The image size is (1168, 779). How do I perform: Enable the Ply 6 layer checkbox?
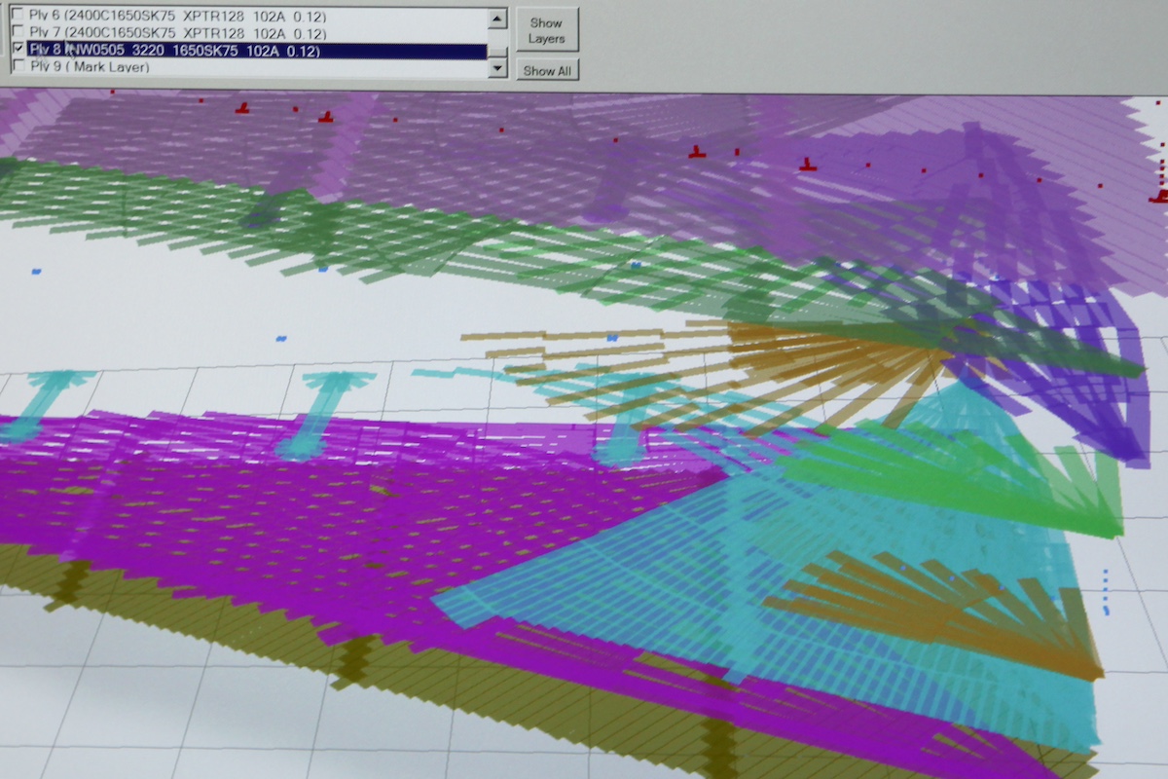point(18,18)
